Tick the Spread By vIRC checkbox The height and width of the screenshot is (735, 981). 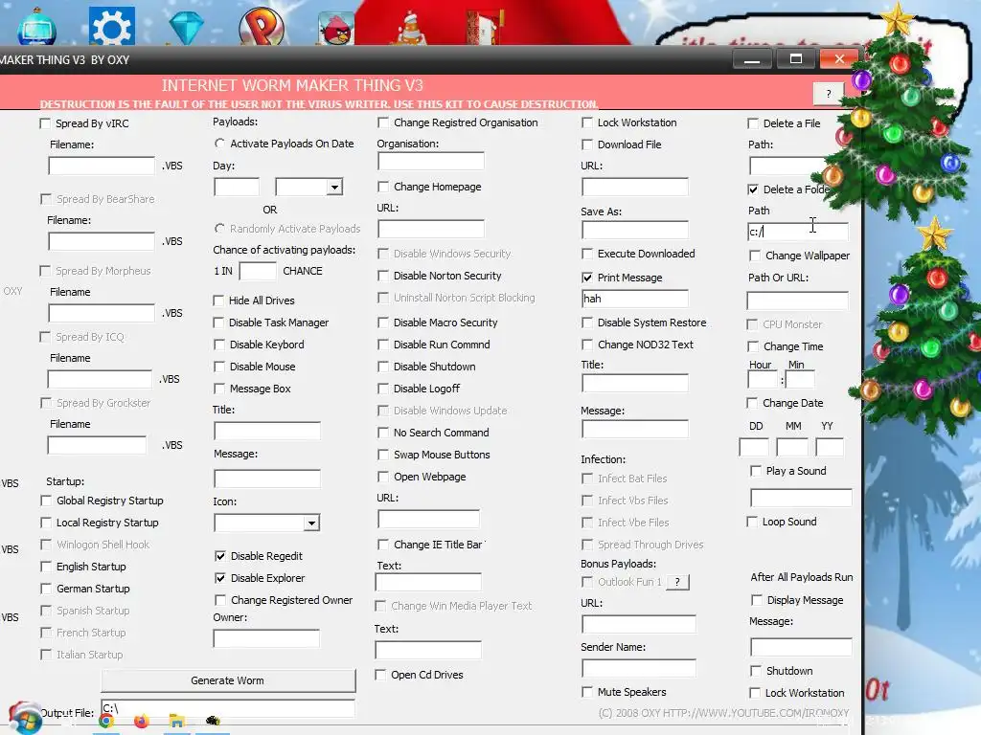click(x=45, y=123)
